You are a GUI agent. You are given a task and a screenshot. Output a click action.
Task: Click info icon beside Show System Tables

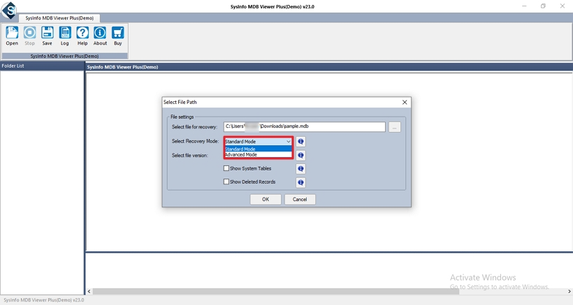click(300, 169)
